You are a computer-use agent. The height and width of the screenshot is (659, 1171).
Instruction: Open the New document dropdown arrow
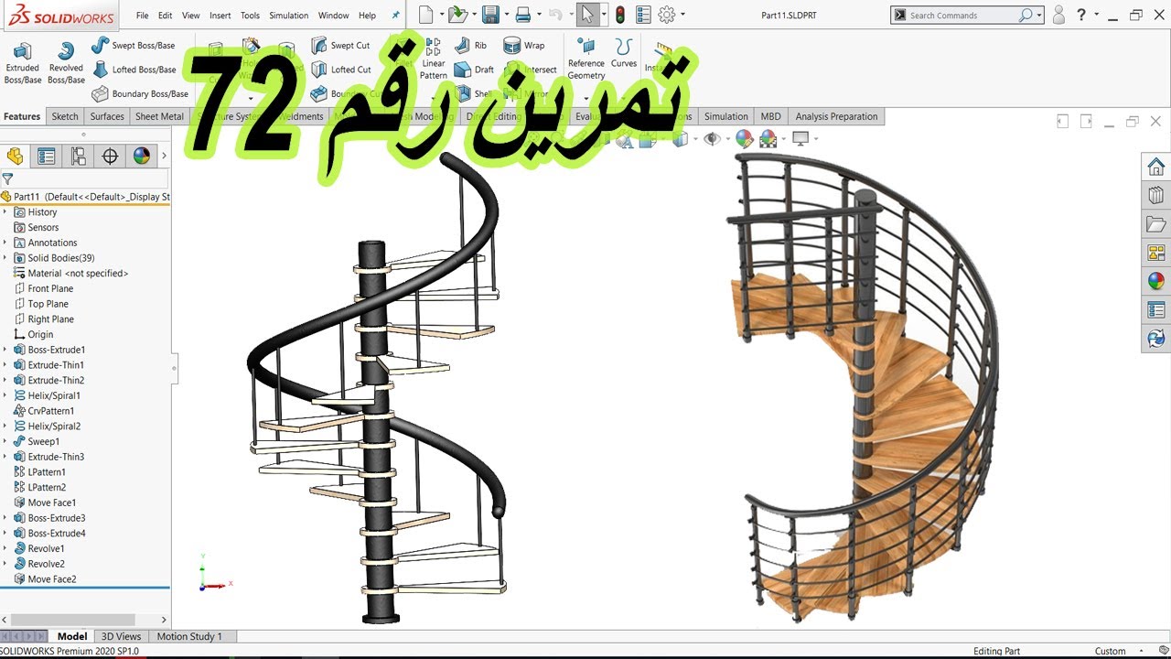(441, 15)
